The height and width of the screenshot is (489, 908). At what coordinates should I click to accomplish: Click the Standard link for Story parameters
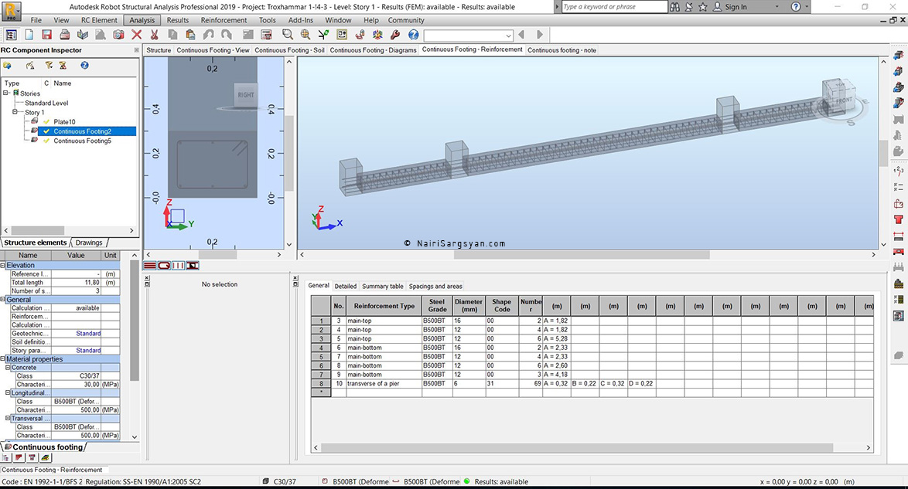coord(89,350)
